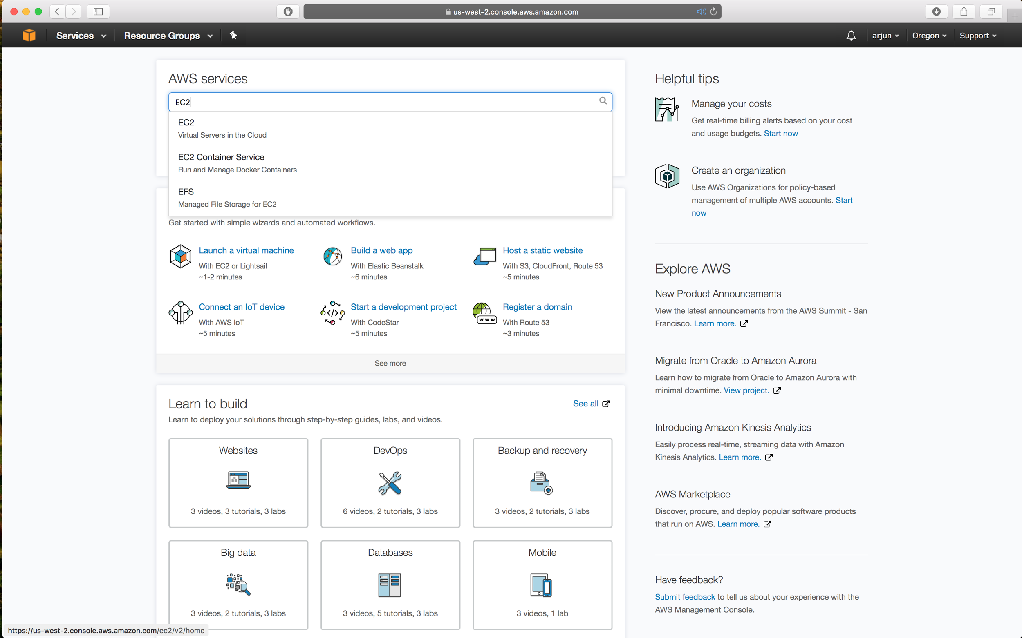Screen dimensions: 1022x638
Task: Click the Mobile devices icon
Action: pyautogui.click(x=541, y=585)
